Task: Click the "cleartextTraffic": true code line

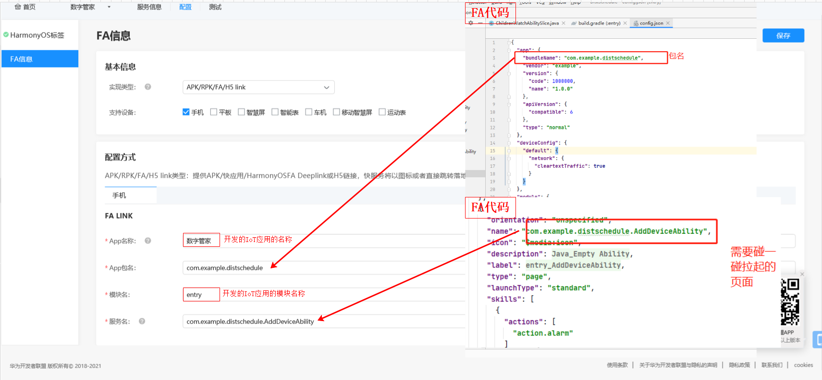Action: point(570,166)
